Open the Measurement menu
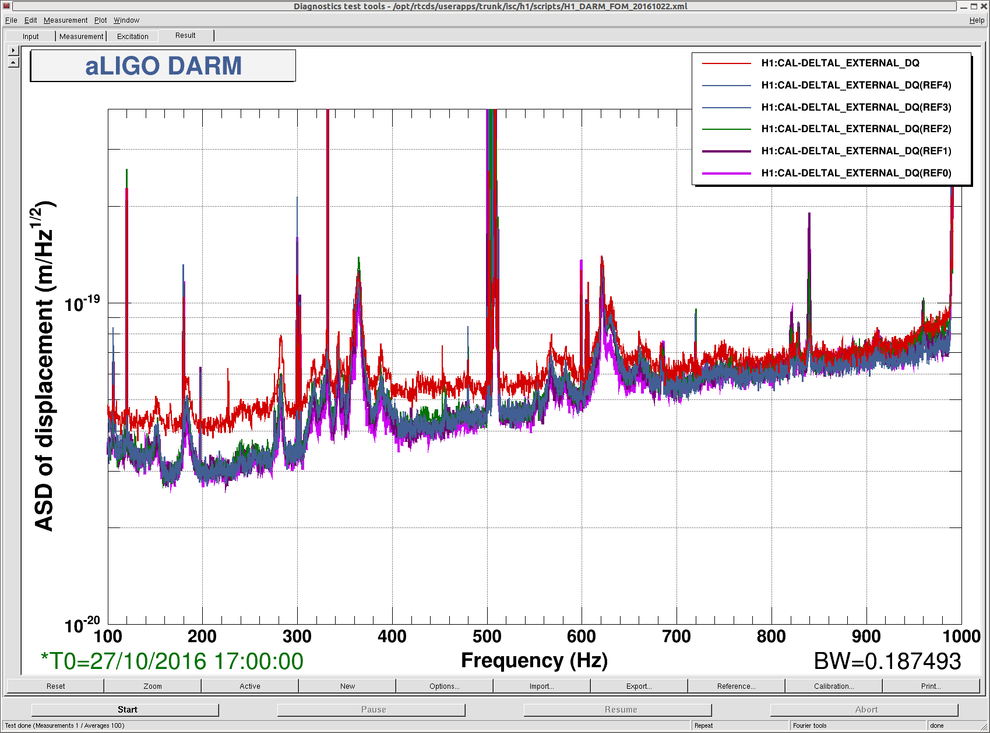This screenshot has height=733, width=990. coord(65,20)
